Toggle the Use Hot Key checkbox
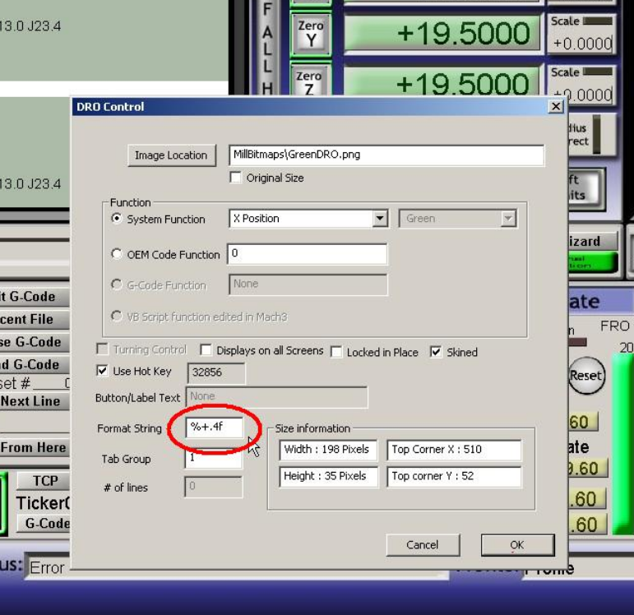This screenshot has width=634, height=615. point(102,371)
